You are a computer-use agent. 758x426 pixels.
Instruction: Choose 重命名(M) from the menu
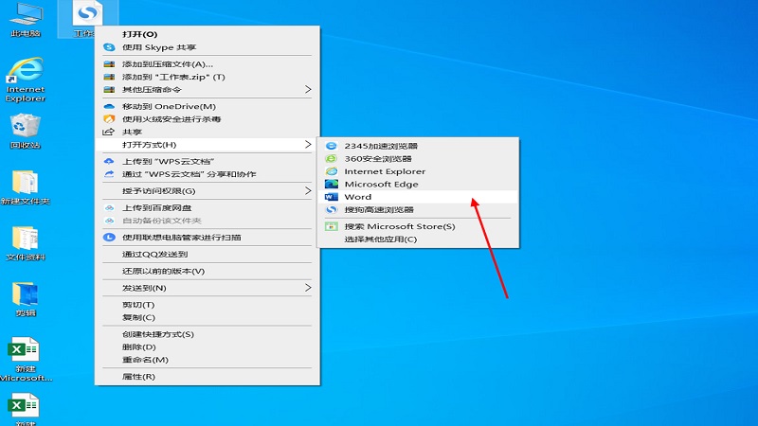(x=207, y=360)
